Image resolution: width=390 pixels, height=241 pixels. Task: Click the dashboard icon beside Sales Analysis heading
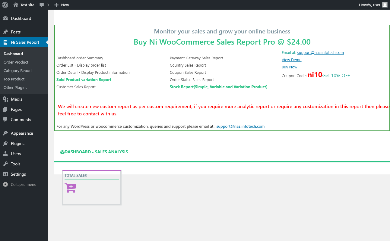(62, 152)
